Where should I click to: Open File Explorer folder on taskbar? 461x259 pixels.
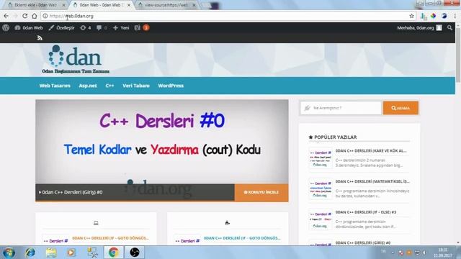pos(51,253)
